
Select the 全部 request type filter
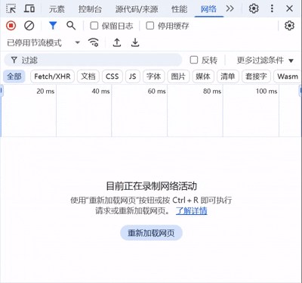click(14, 76)
